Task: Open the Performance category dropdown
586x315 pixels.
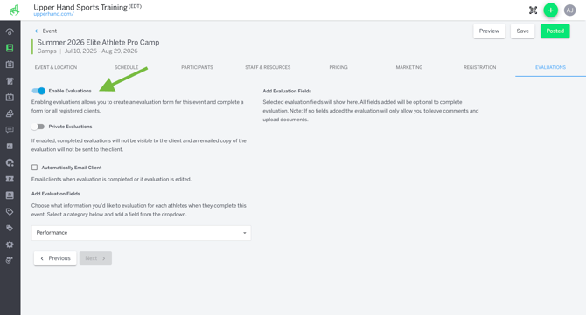Action: pos(142,233)
